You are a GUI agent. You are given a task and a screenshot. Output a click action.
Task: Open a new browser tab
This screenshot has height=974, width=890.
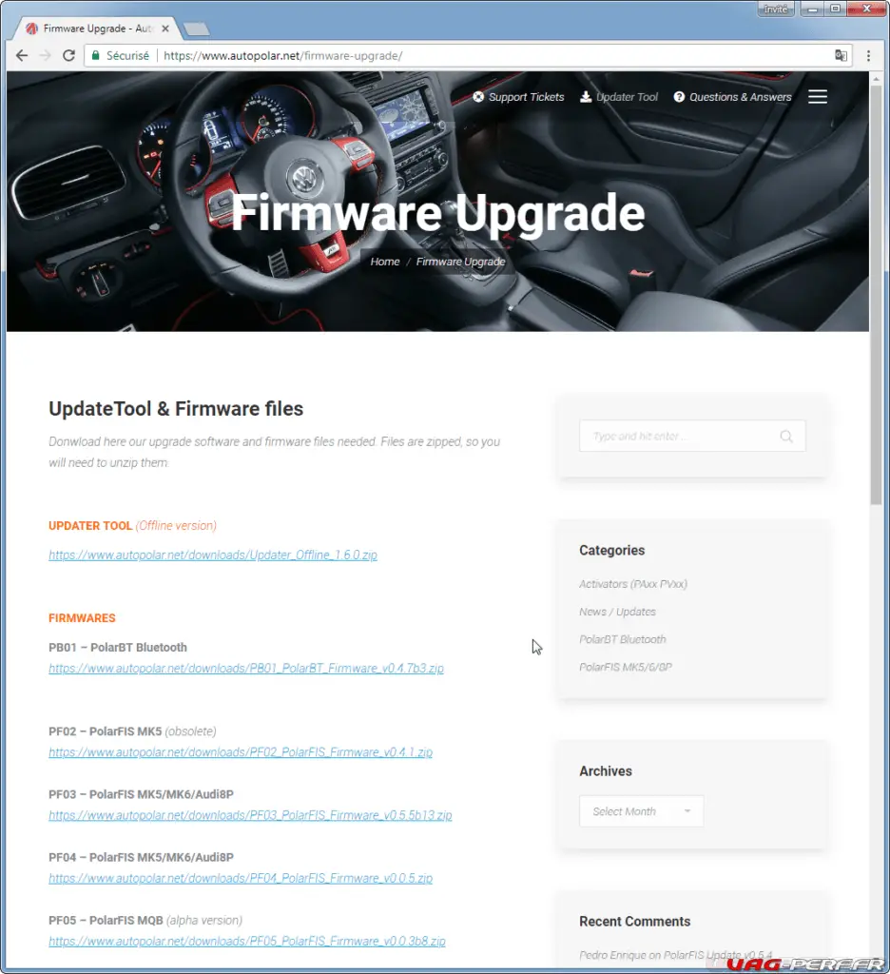(x=196, y=29)
